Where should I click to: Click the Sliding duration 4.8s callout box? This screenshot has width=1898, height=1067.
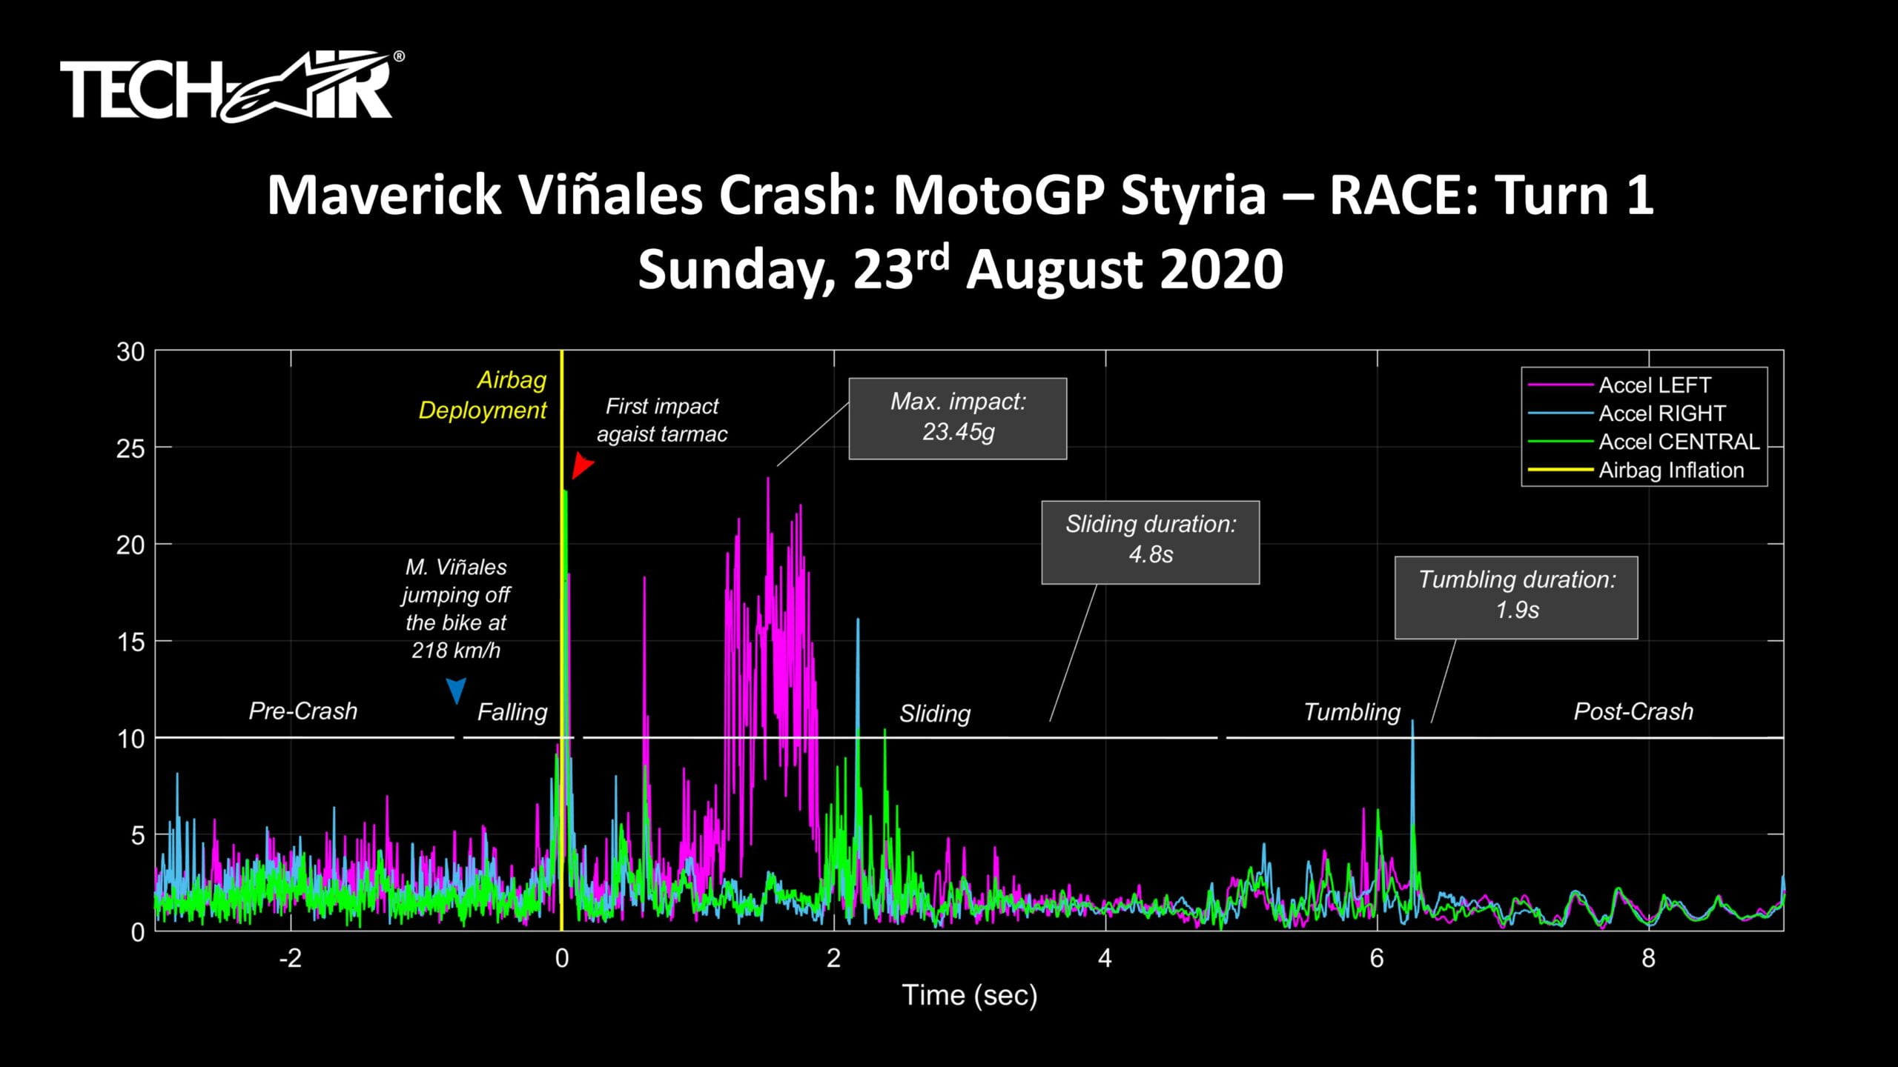pyautogui.click(x=1150, y=541)
